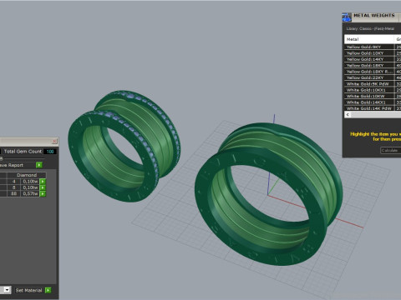This screenshot has width=401, height=300.
Task: Adjust the slider under Total Gem Count
Action: point(2,158)
